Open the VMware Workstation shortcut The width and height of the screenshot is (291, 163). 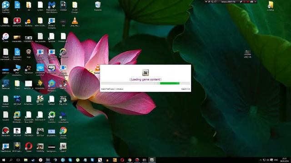pyautogui.click(x=17, y=117)
